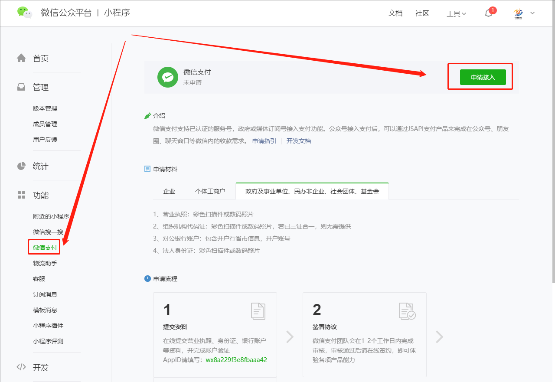Image resolution: width=555 pixels, height=382 pixels.
Task: Expand the account dropdown arrow
Action: point(532,13)
